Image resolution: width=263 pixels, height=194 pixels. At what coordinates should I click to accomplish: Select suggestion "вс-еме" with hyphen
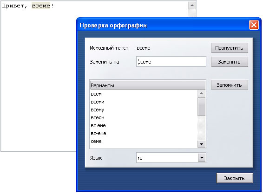[144, 133]
